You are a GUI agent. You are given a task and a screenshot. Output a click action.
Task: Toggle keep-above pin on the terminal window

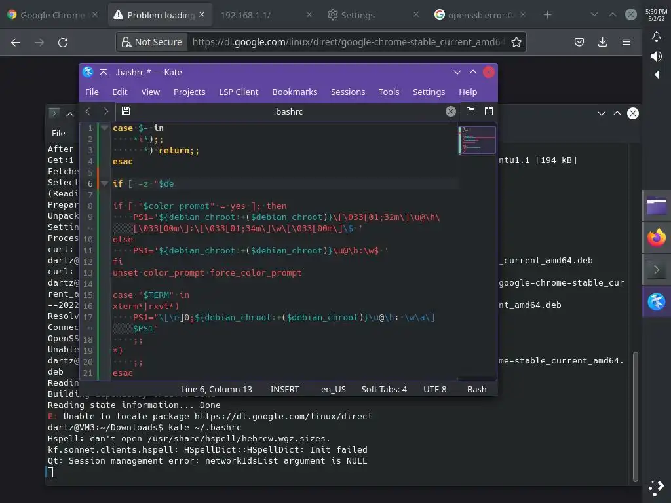click(69, 113)
